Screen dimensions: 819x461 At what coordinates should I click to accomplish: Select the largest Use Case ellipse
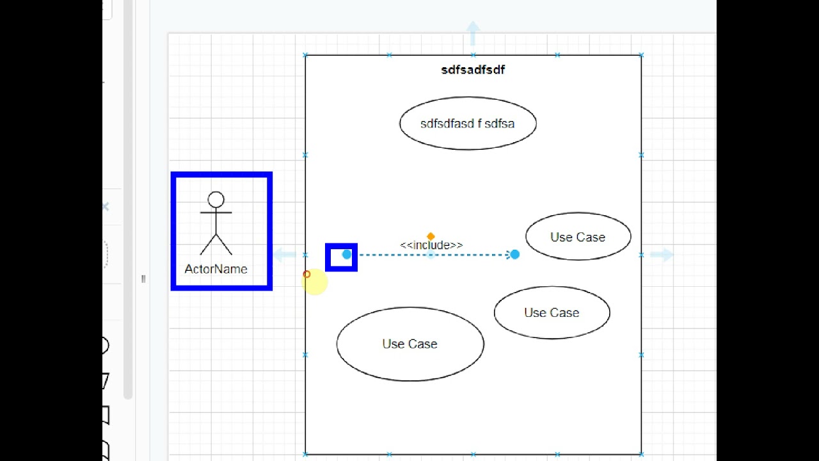[x=410, y=344]
